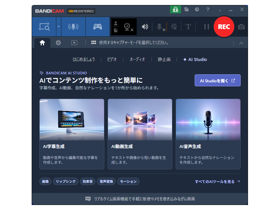Collapse the panel with the chevron up
This screenshot has width=280, height=210.
[241, 43]
